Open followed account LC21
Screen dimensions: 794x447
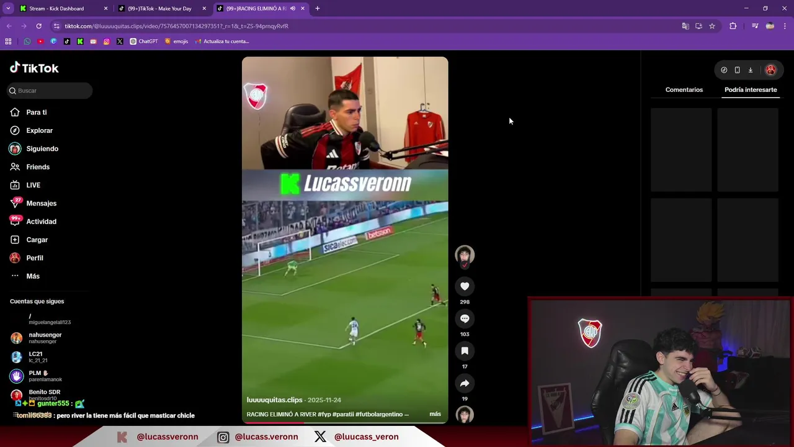tap(35, 357)
